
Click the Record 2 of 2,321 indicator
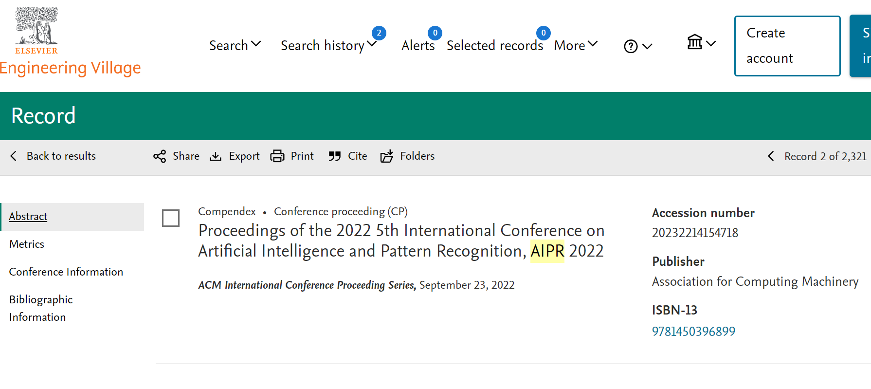coord(825,156)
